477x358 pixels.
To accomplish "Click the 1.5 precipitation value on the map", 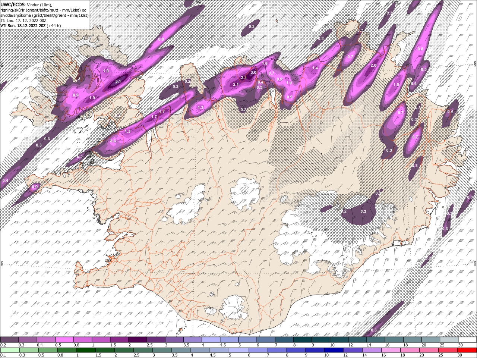I will (396, 85).
